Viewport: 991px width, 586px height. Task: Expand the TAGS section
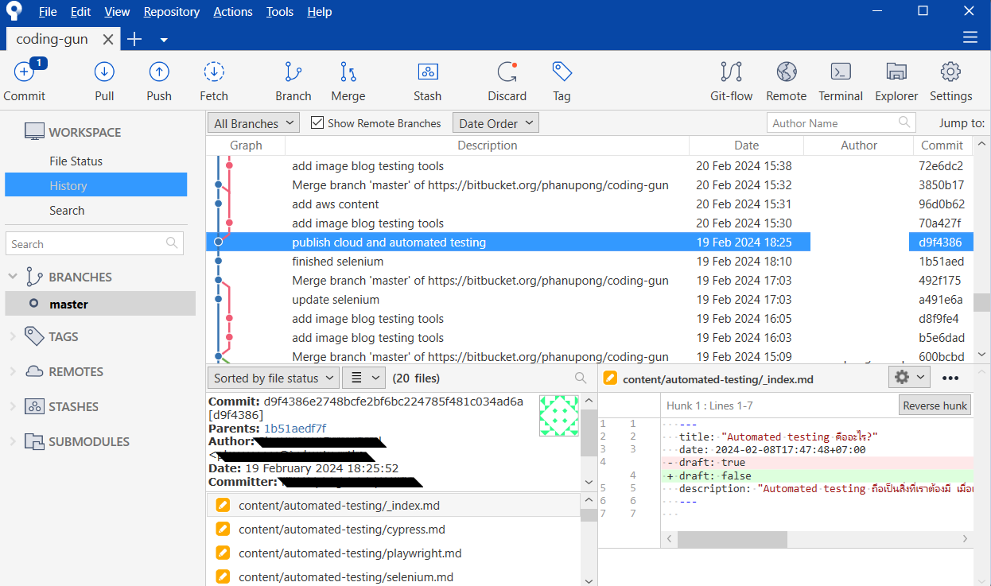[x=13, y=336]
